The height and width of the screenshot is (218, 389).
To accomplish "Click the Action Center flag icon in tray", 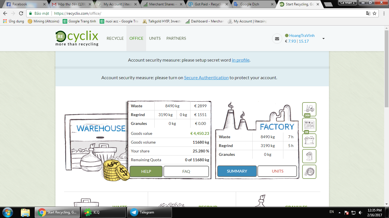I will (347, 212).
